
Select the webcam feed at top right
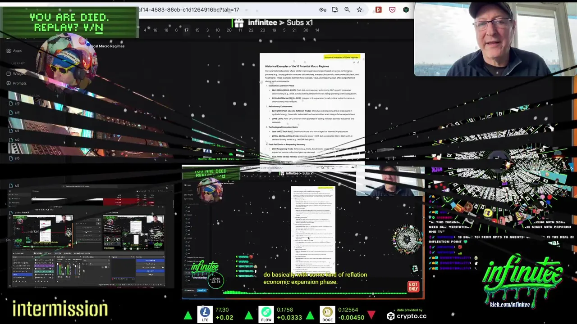coord(495,39)
